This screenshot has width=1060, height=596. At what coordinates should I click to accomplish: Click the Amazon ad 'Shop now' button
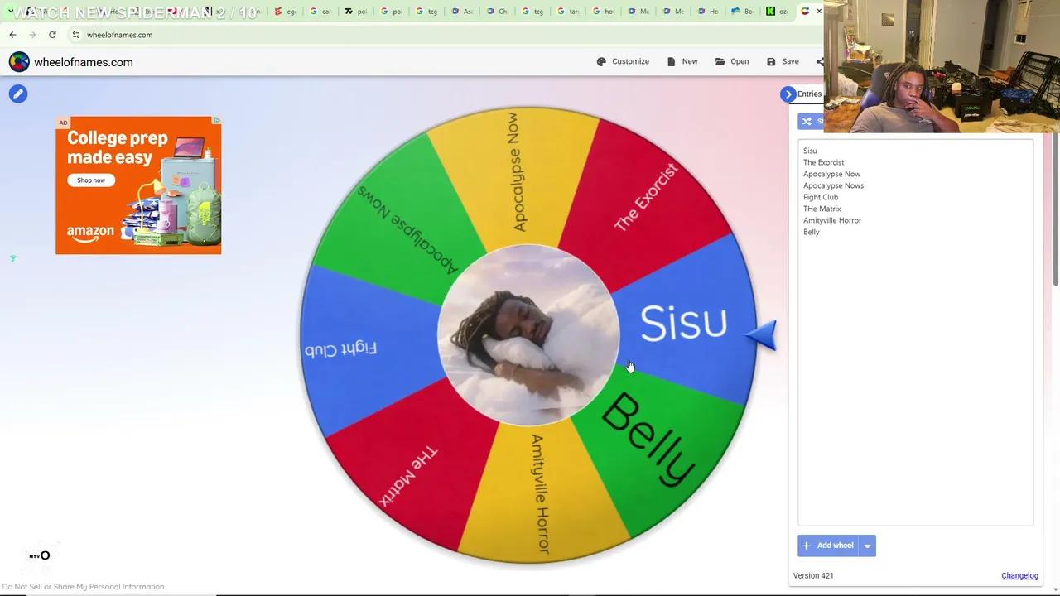[91, 180]
